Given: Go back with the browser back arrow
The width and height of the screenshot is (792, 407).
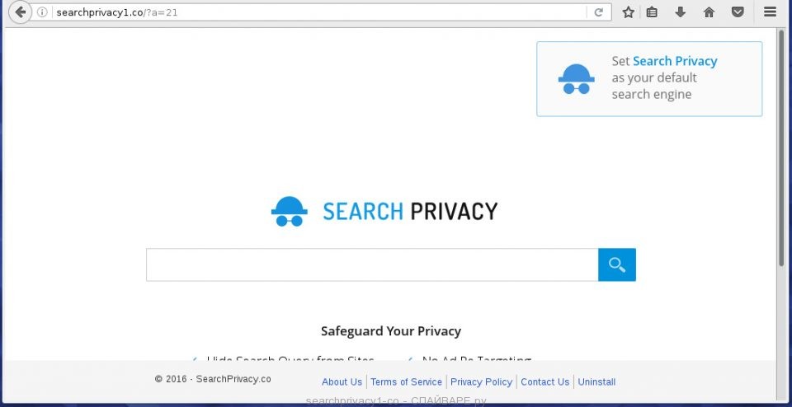Looking at the screenshot, I should coord(20,12).
